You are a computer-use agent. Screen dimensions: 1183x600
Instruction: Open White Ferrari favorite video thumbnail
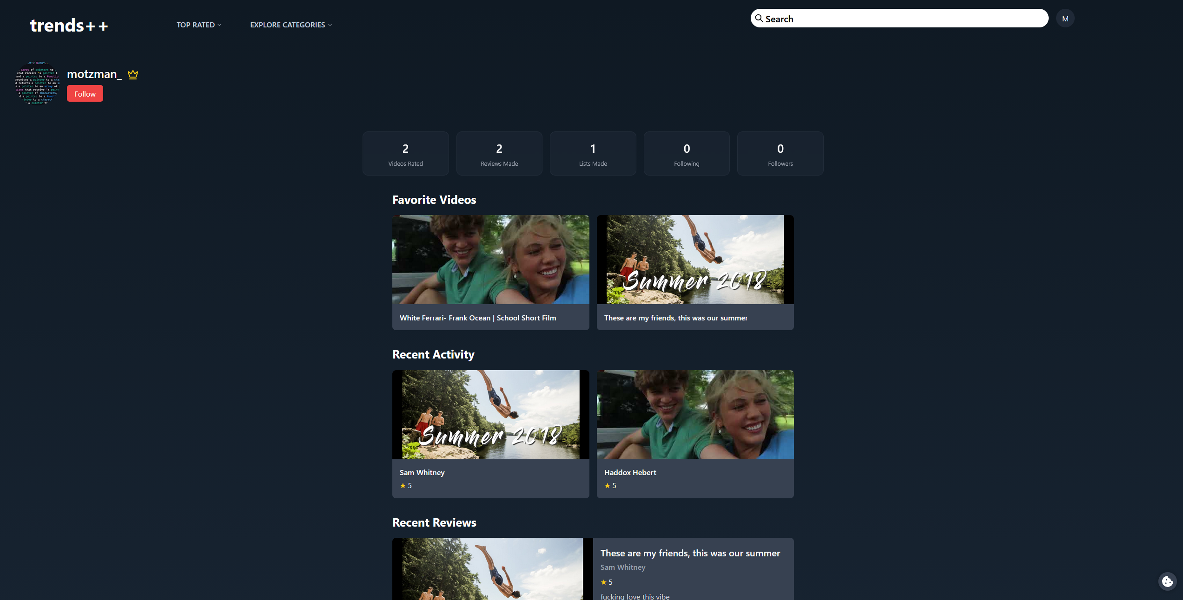(490, 259)
